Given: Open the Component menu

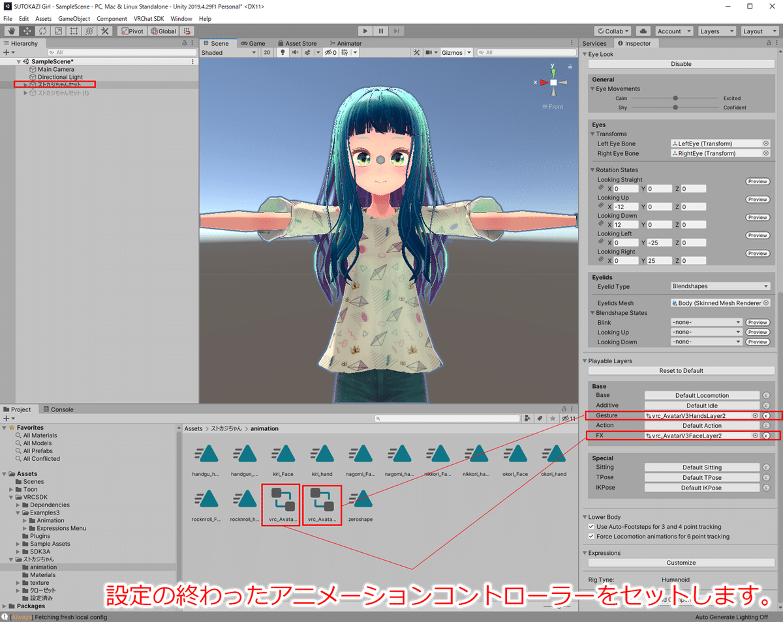Looking at the screenshot, I should pyautogui.click(x=112, y=19).
